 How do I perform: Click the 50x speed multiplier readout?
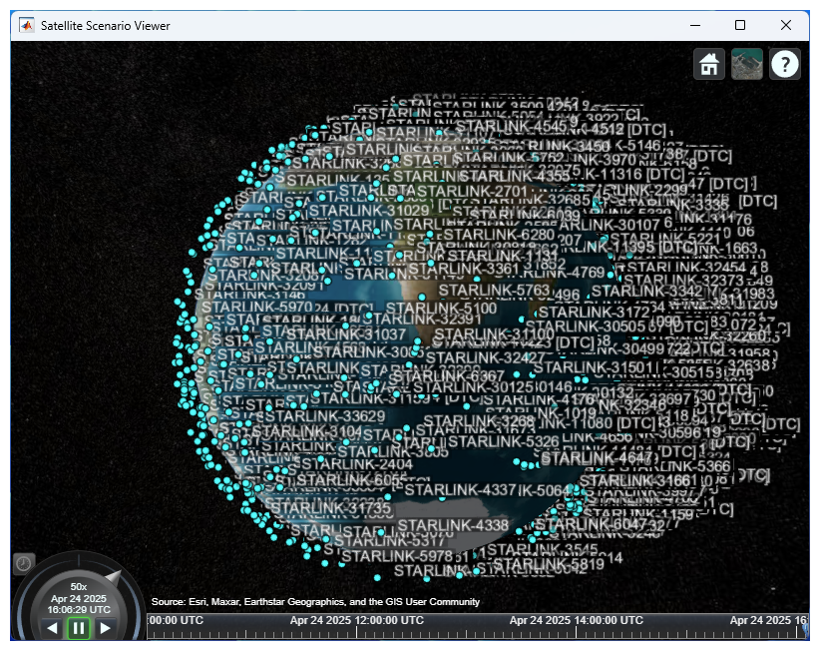click(x=79, y=587)
